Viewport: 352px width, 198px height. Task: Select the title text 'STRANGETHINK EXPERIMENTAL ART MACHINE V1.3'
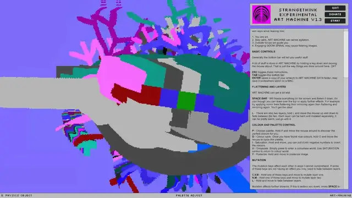coord(298,15)
